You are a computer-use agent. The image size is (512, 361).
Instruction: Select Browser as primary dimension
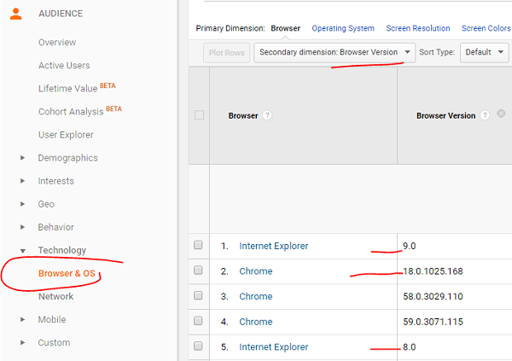(285, 28)
